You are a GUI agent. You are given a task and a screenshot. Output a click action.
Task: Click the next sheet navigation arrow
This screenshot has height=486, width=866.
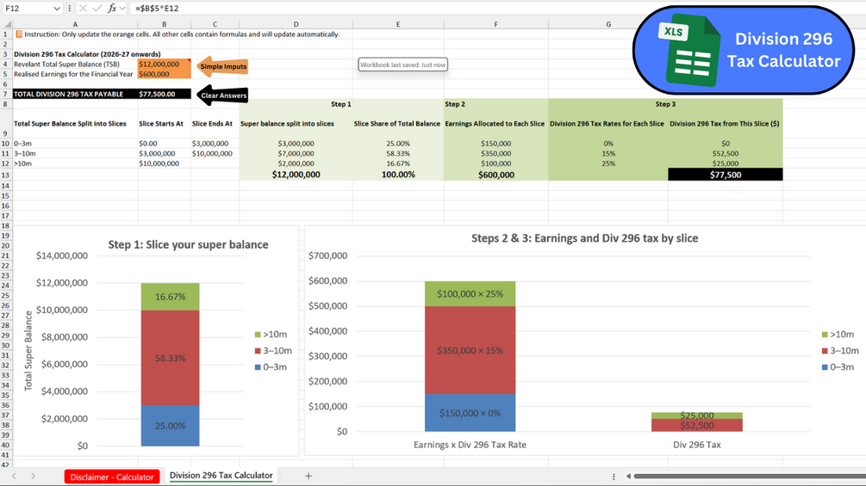[33, 476]
